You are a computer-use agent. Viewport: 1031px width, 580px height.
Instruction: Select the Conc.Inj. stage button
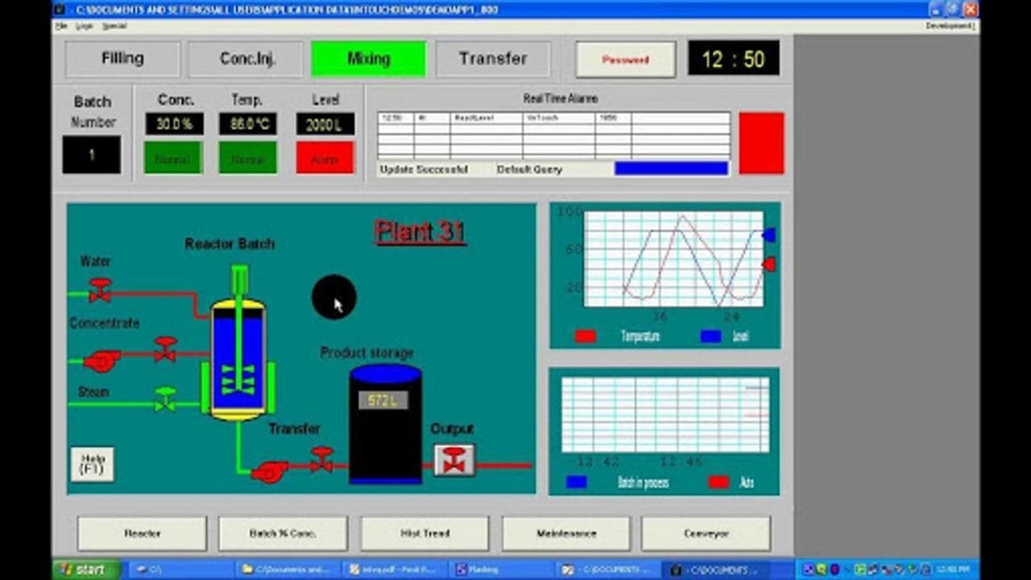pyautogui.click(x=246, y=59)
